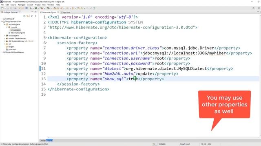
Task: Toggle Link with Editor in Package Explorer
Action: pos(28,16)
